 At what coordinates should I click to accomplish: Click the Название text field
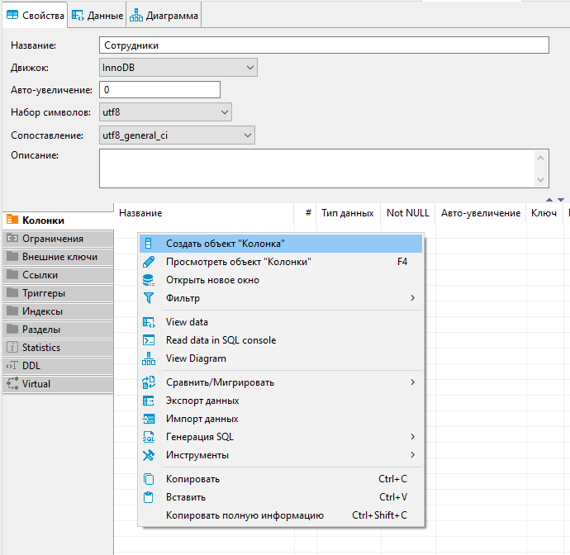tap(324, 45)
